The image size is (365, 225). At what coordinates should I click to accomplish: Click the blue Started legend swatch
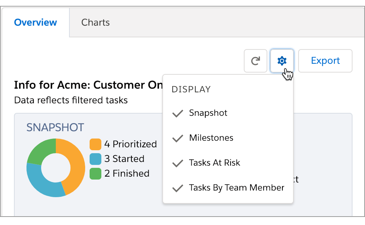coord(95,159)
